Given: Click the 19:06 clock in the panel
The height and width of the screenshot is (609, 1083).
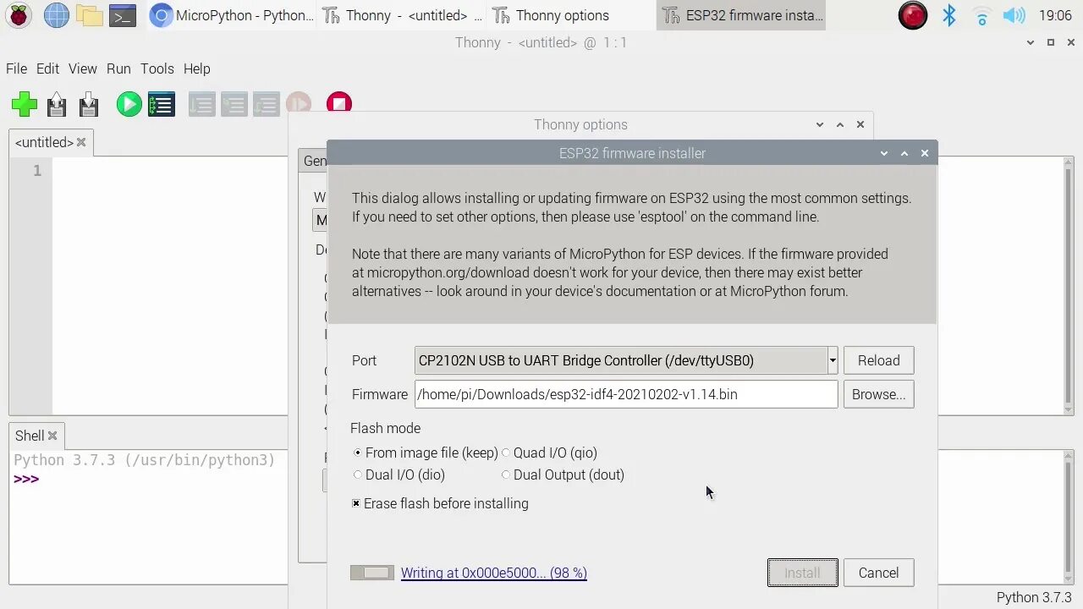Looking at the screenshot, I should [1055, 15].
